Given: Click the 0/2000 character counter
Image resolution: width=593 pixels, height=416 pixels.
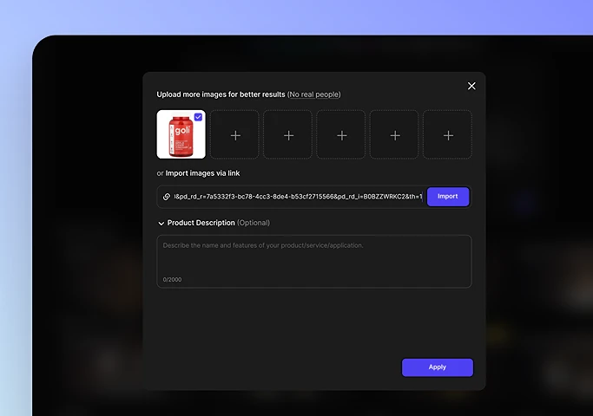Looking at the screenshot, I should pos(173,279).
